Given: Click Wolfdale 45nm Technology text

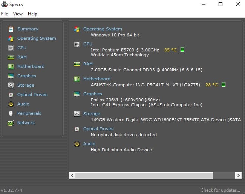Looking at the screenshot, I should [x=120, y=55].
